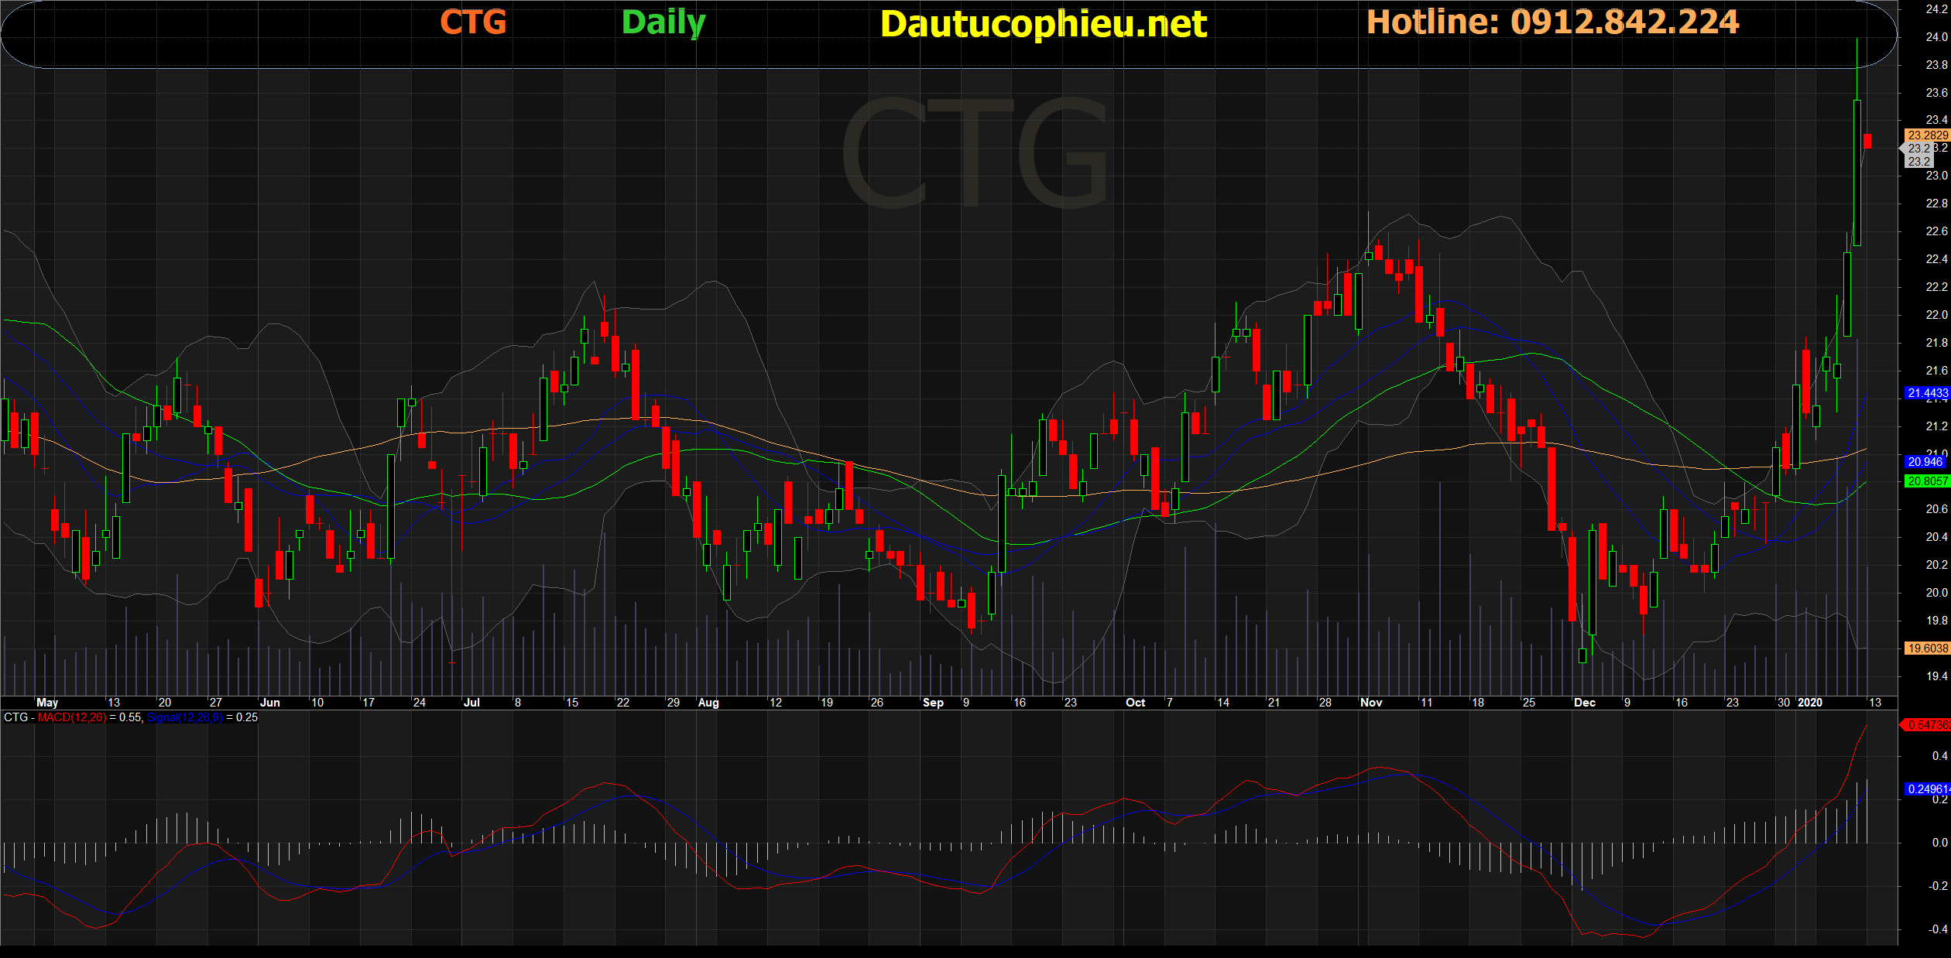
Task: Select the Sep label on date axis
Action: coord(933,703)
